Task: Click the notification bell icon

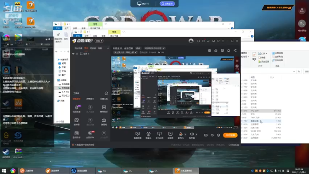Action: pos(229,51)
